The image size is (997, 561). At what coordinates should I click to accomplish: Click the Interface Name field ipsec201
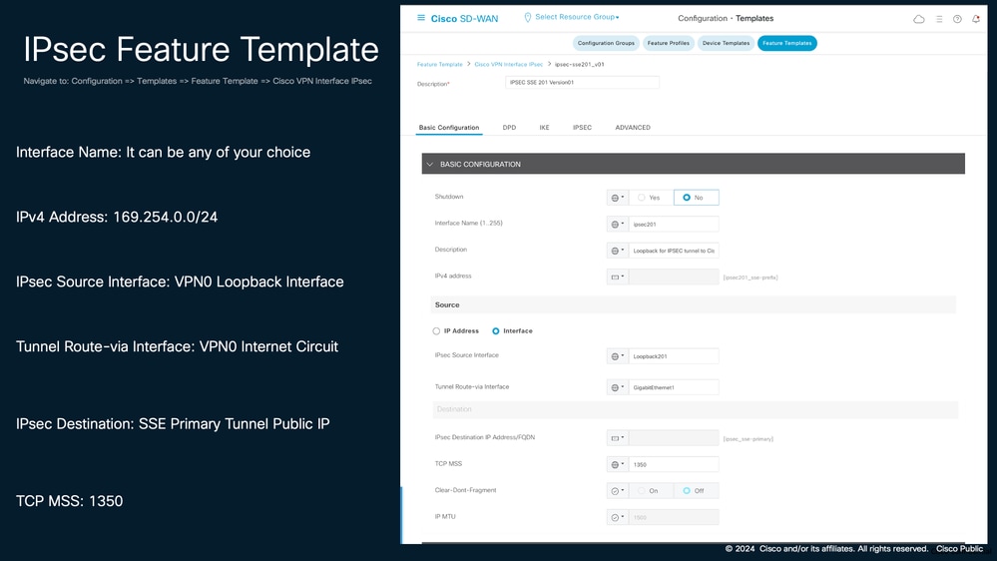click(x=674, y=224)
